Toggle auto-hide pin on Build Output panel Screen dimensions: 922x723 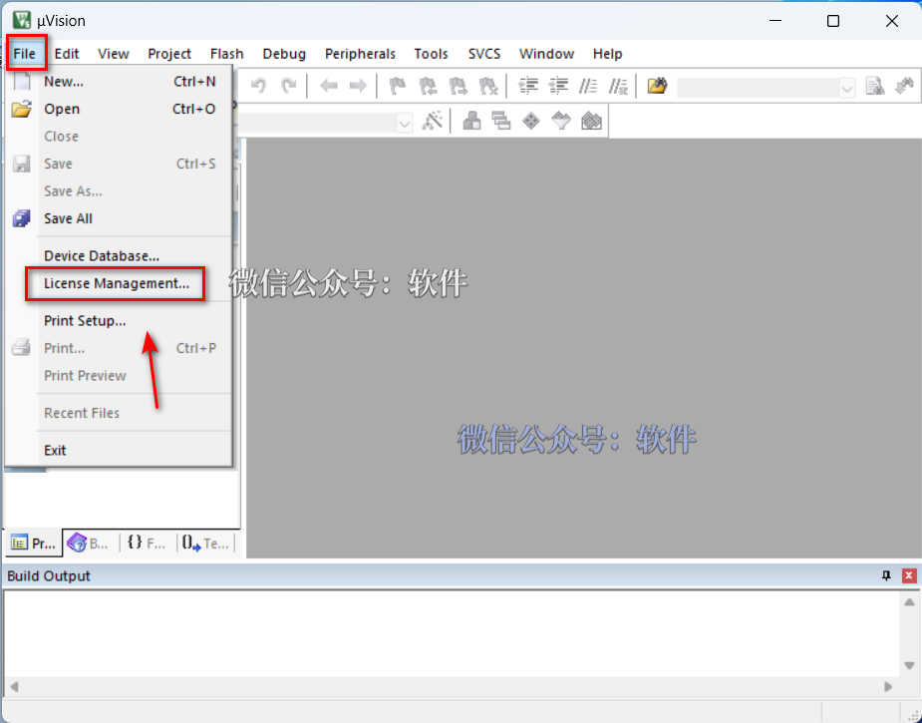pyautogui.click(x=885, y=575)
